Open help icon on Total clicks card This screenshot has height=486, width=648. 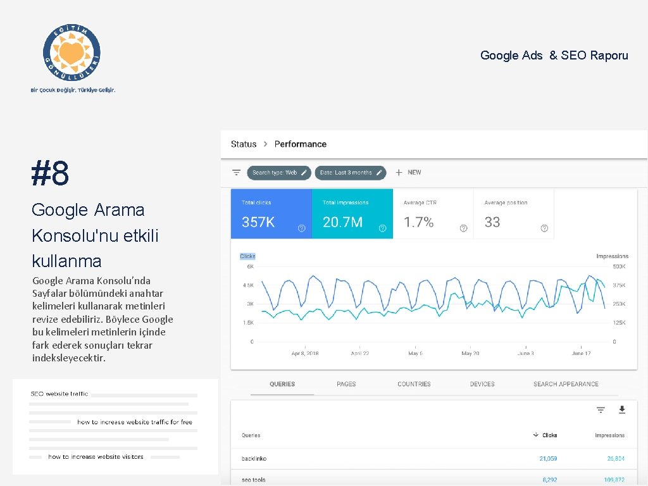[x=302, y=228]
